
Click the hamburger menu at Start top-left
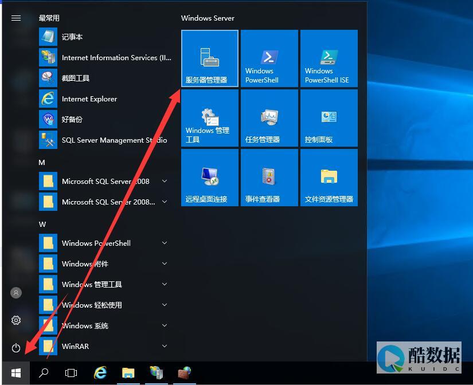pos(16,18)
